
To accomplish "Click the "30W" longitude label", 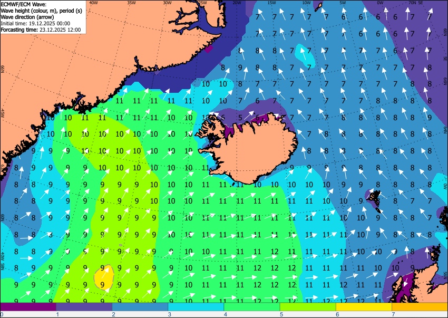I will 167,3.
